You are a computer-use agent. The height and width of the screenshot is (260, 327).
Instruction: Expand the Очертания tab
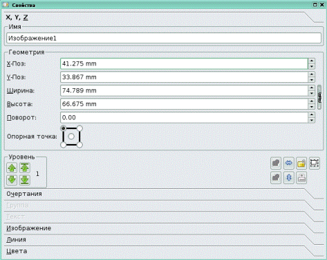click(164, 194)
